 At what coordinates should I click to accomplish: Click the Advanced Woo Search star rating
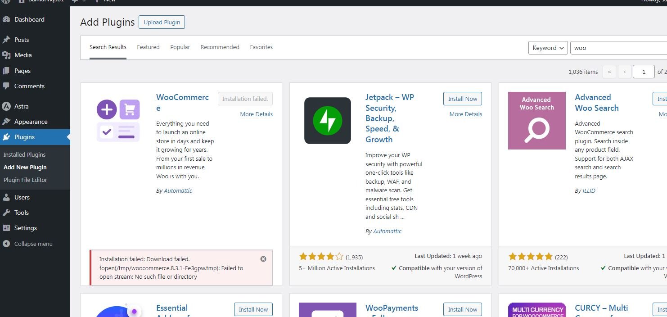pyautogui.click(x=530, y=257)
